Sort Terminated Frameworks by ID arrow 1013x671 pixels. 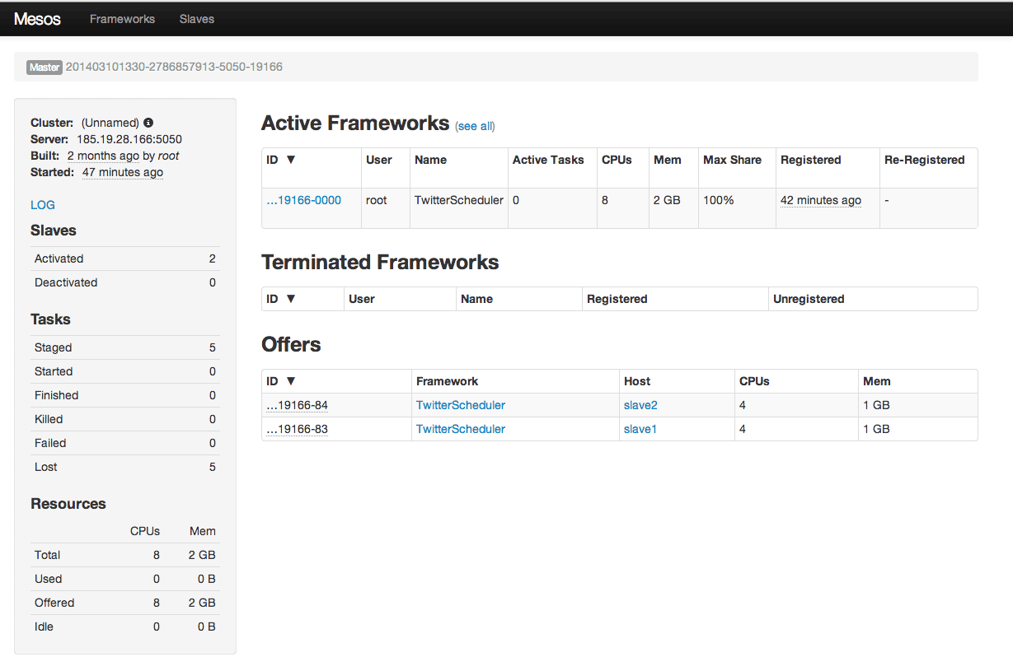[290, 299]
